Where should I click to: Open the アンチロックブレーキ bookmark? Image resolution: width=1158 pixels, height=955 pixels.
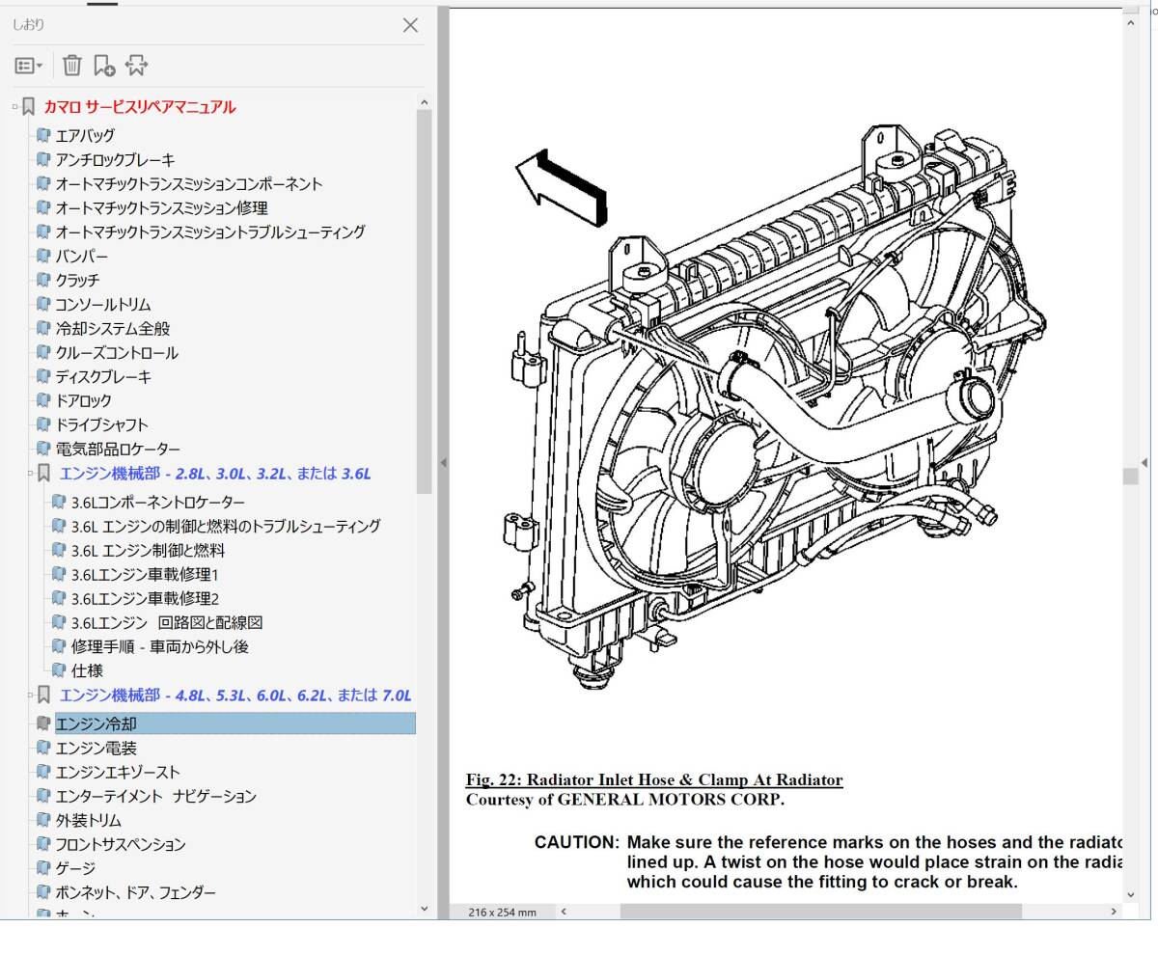point(115,160)
